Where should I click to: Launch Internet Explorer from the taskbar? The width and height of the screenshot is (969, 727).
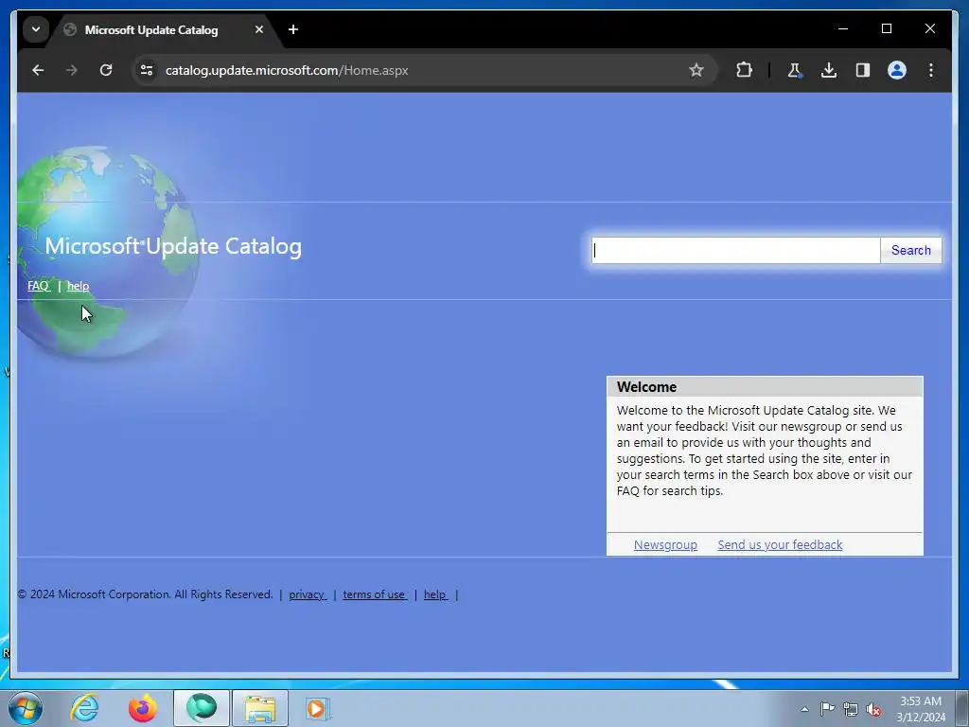tap(84, 708)
